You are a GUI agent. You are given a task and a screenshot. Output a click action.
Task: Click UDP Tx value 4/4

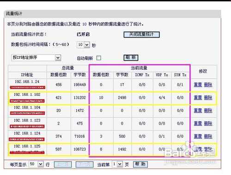pyautogui.click(x=162, y=98)
